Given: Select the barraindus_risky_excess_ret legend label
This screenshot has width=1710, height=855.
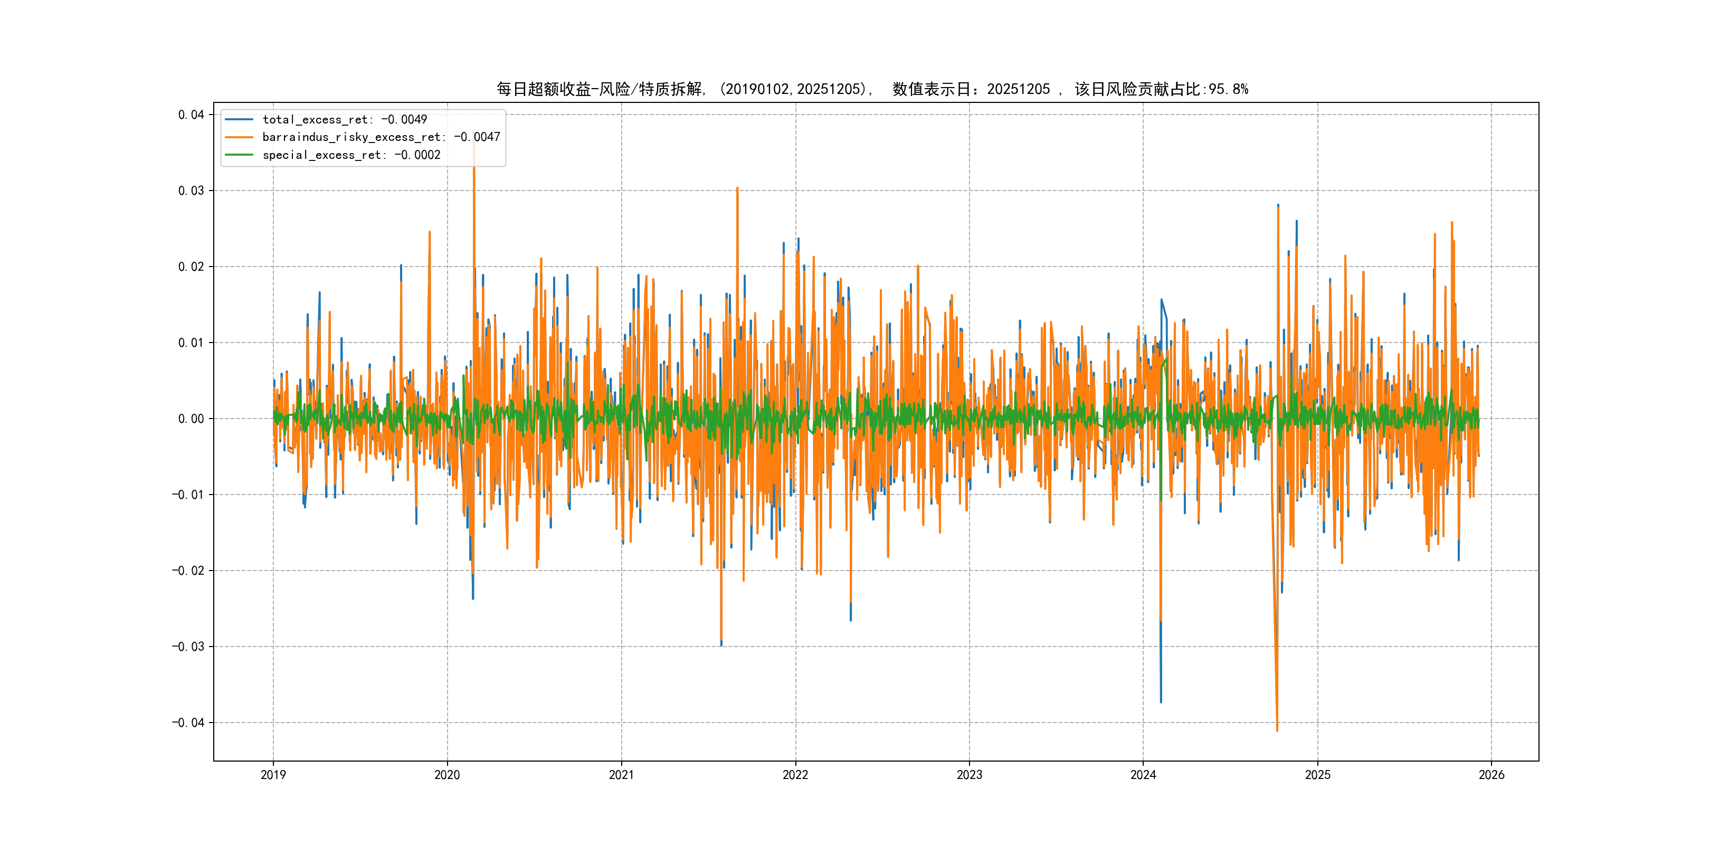Looking at the screenshot, I should point(381,137).
